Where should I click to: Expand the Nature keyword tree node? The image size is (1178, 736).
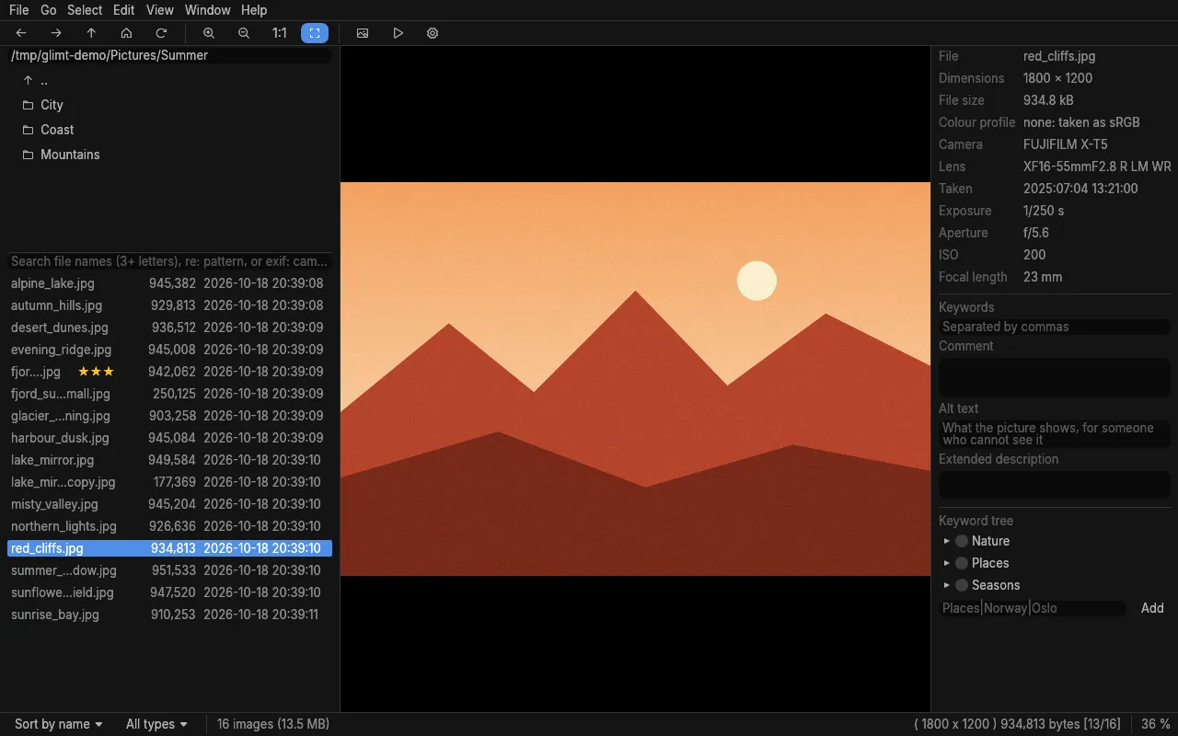947,541
